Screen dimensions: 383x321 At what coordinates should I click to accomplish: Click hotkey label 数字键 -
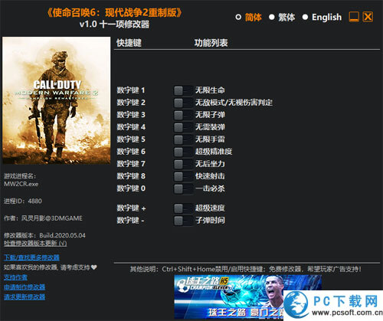click(x=130, y=221)
